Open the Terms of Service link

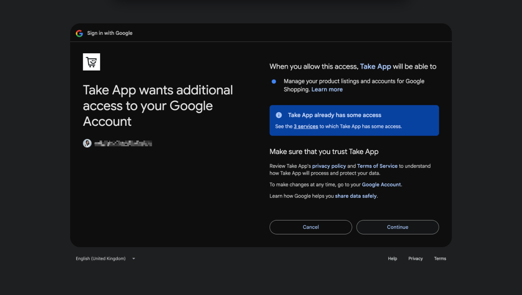377,166
